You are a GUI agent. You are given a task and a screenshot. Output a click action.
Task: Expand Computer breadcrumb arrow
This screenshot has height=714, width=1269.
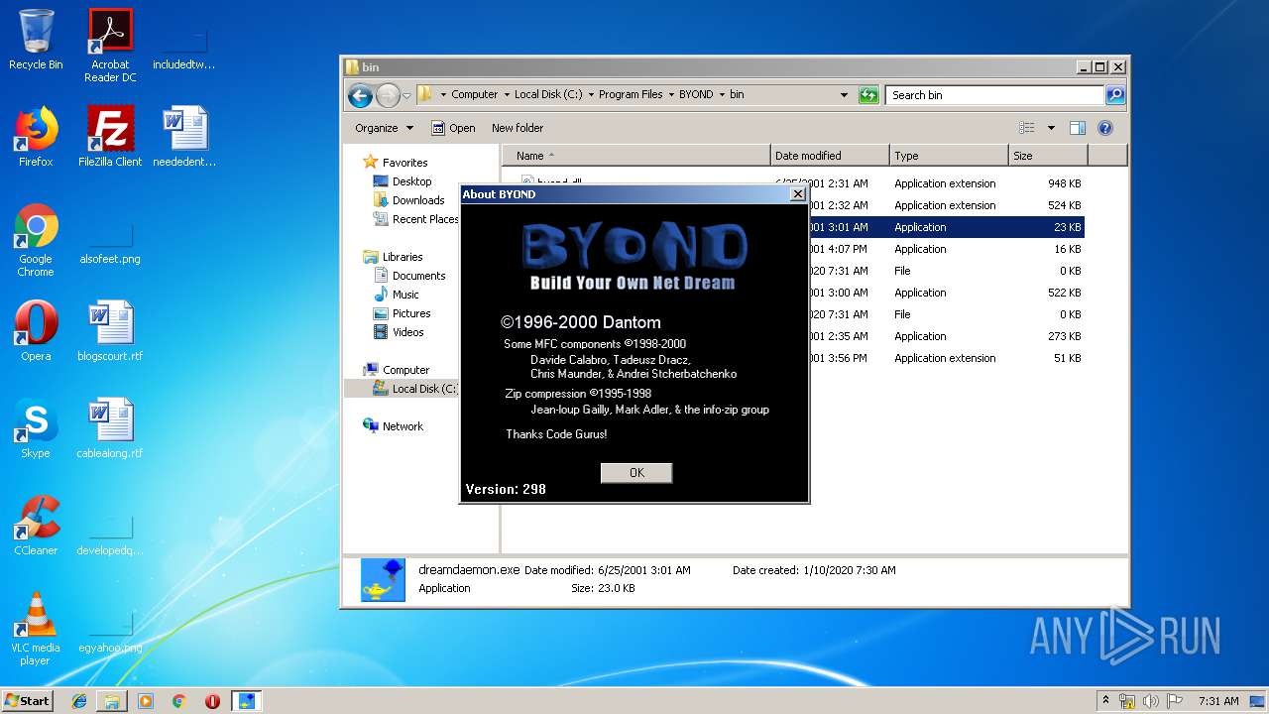pyautogui.click(x=507, y=95)
